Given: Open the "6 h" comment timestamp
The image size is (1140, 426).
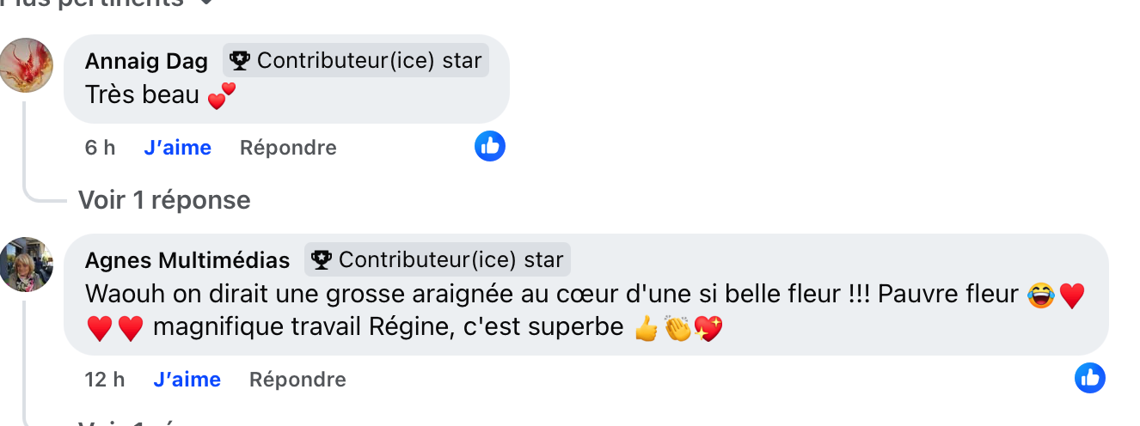Looking at the screenshot, I should click(100, 148).
